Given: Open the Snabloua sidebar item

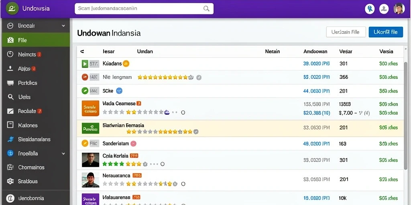Looking at the screenshot, I should [36, 181].
